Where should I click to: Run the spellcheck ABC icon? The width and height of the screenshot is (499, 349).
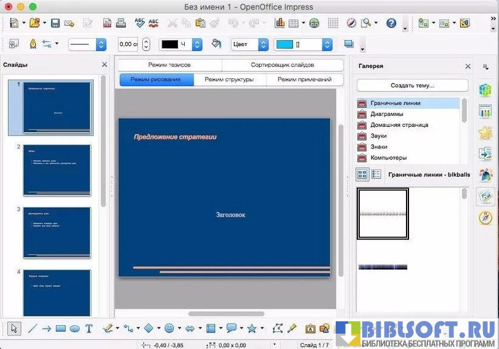coord(140,23)
